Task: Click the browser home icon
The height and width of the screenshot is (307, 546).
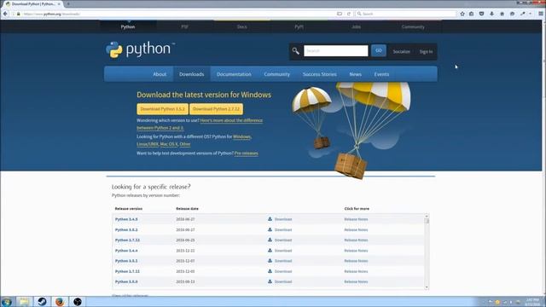Action: click(502, 14)
